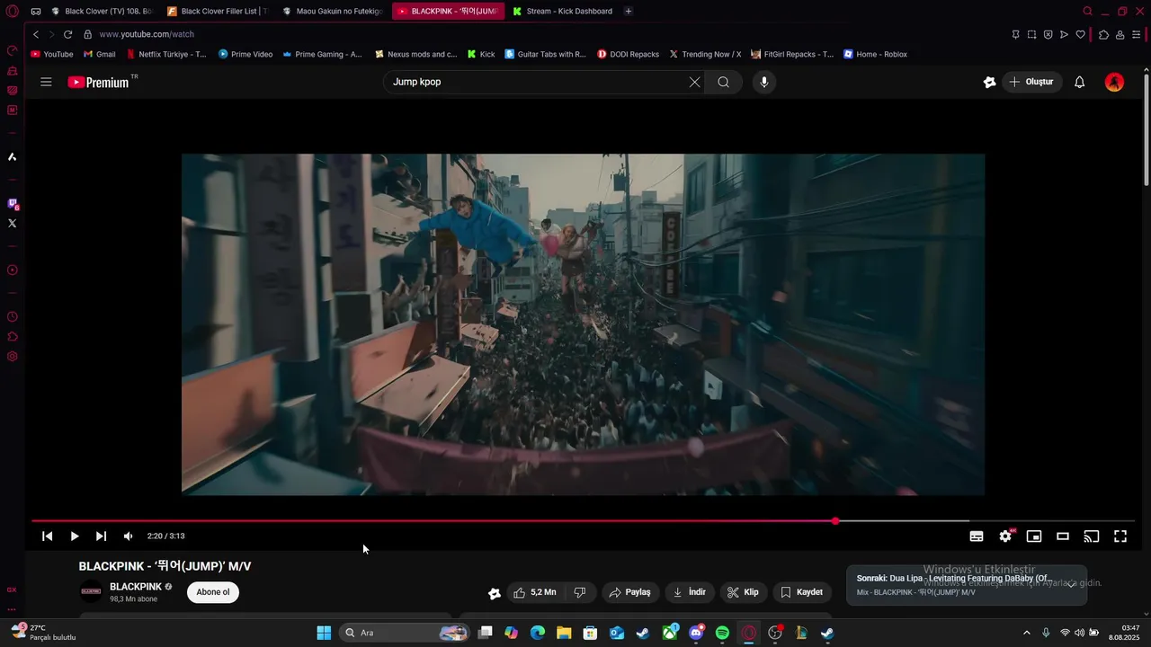Open YouTube notifications bell

tap(1080, 82)
